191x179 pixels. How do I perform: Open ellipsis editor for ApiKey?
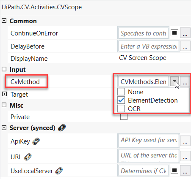click(x=185, y=141)
